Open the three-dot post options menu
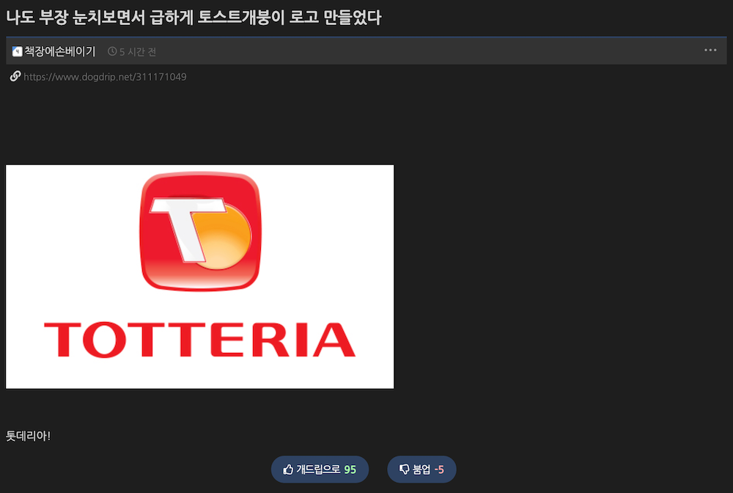733x493 pixels. pos(710,50)
